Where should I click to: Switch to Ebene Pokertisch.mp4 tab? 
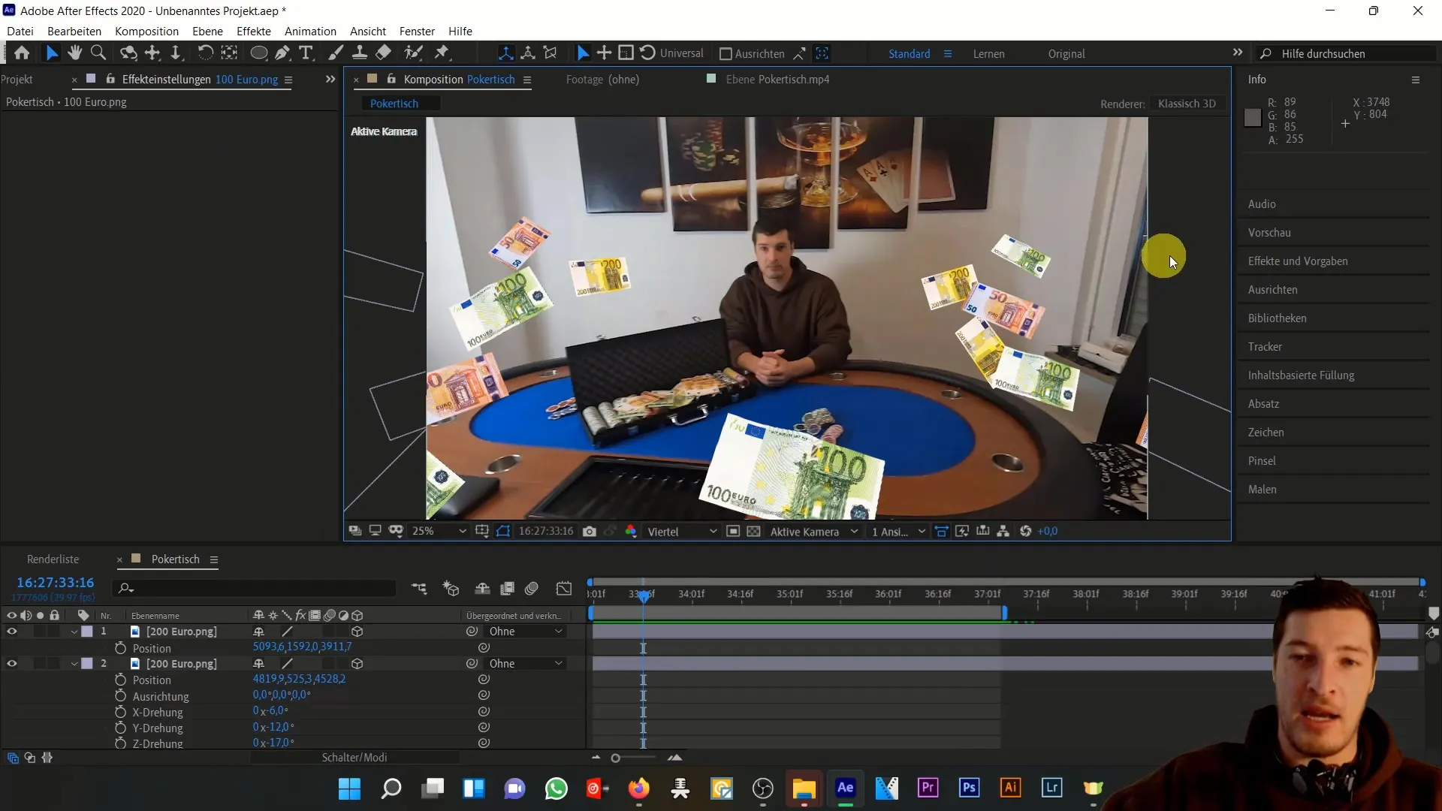tap(778, 79)
